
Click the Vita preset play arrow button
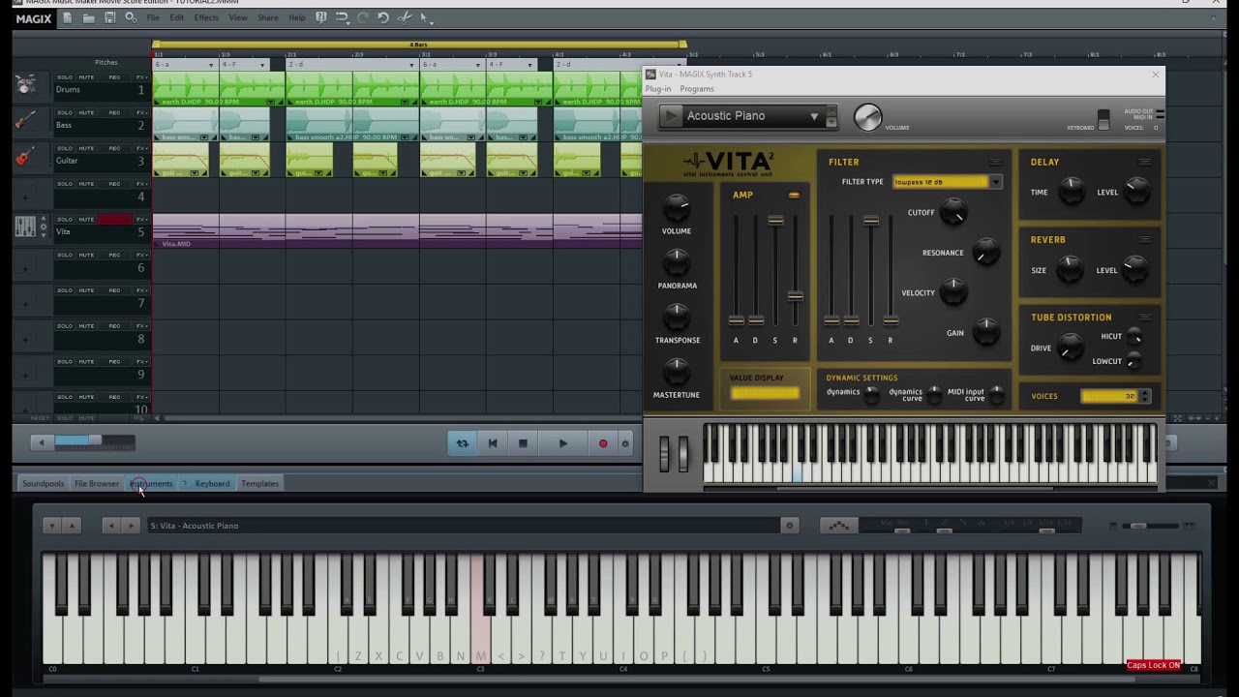click(x=671, y=116)
